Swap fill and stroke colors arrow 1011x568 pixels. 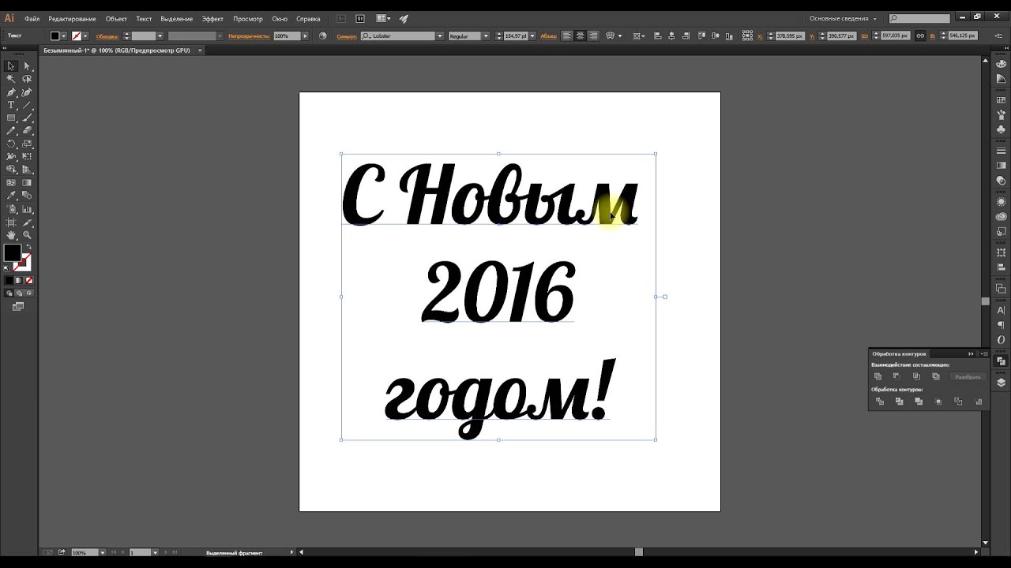[x=28, y=247]
